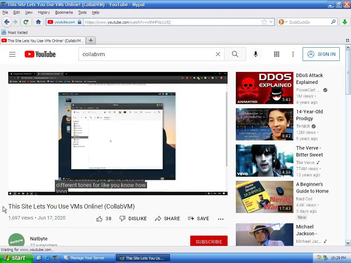Image resolution: width=351 pixels, height=263 pixels.
Task: Select the CollabVM YouTube browser tab
Action: (x=43, y=40)
